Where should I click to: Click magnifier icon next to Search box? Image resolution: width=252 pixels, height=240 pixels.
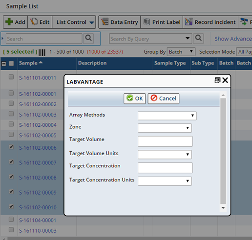click(88, 39)
